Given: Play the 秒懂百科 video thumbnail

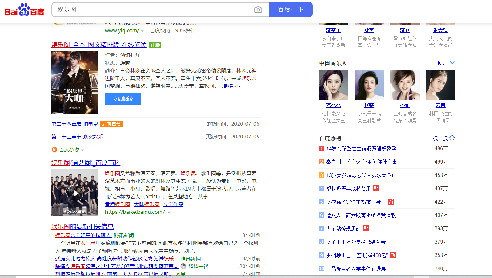Looking at the screenshot, I should pos(75,193).
